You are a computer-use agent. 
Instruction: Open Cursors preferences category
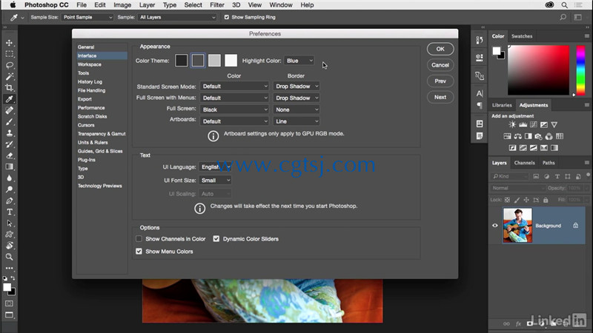coord(86,125)
